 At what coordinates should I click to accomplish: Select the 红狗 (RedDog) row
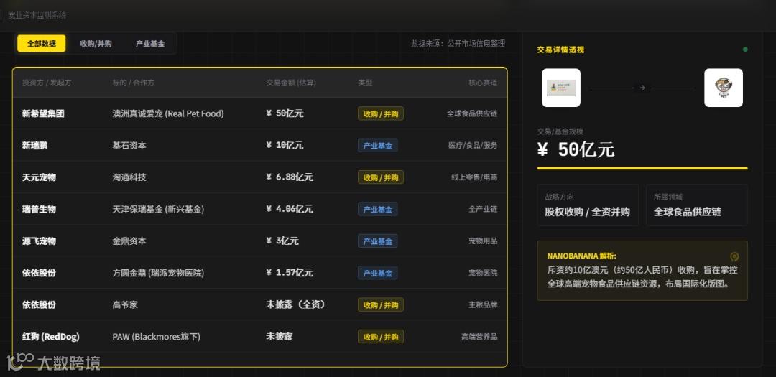[x=260, y=337]
